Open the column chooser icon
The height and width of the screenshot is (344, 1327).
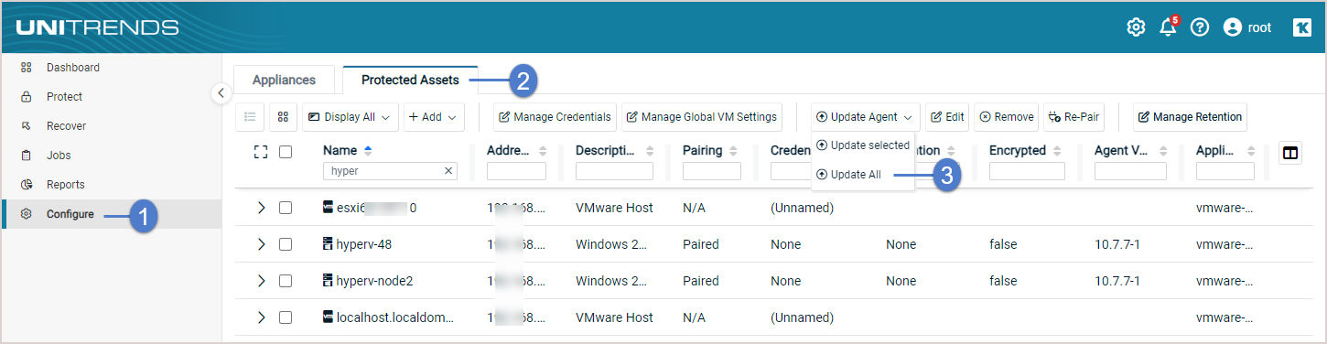[x=1290, y=153]
